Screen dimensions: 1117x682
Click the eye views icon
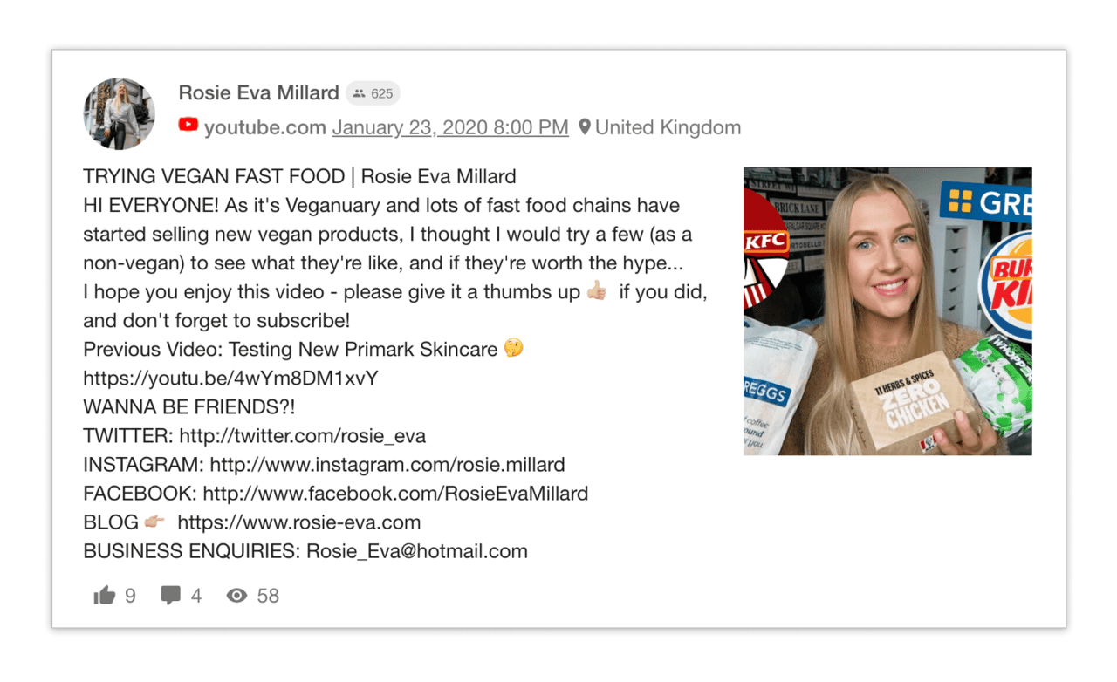click(x=236, y=596)
